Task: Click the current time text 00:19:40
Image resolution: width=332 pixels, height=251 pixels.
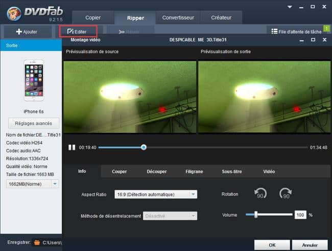Action: 87,147
